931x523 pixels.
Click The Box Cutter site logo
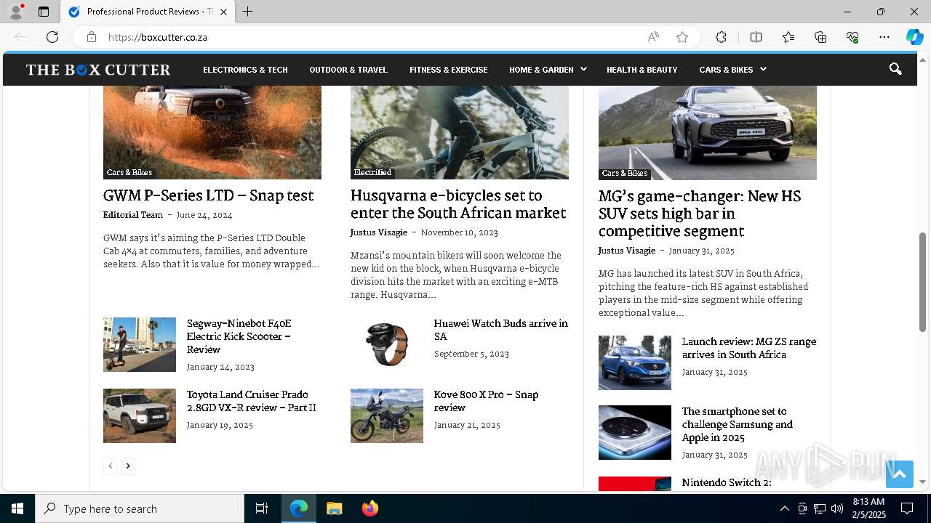pos(98,70)
